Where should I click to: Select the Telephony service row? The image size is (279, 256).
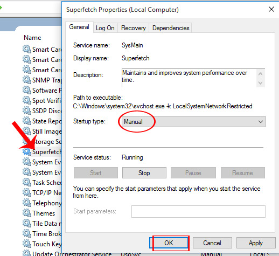pos(47,203)
